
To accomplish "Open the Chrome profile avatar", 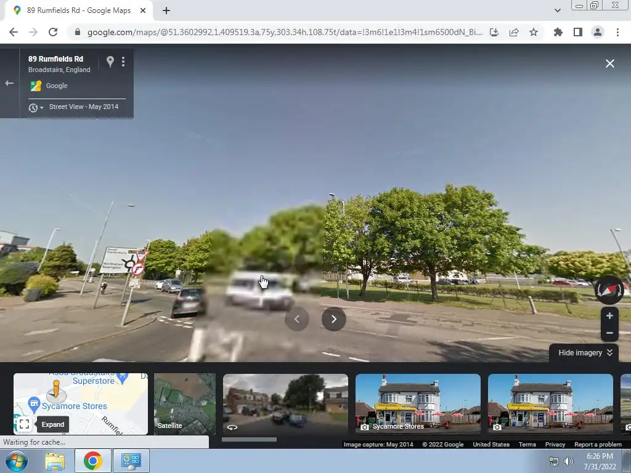I will pyautogui.click(x=598, y=32).
